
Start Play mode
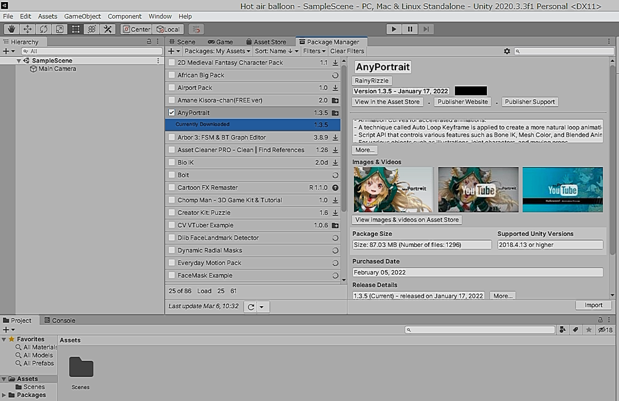pyautogui.click(x=394, y=29)
